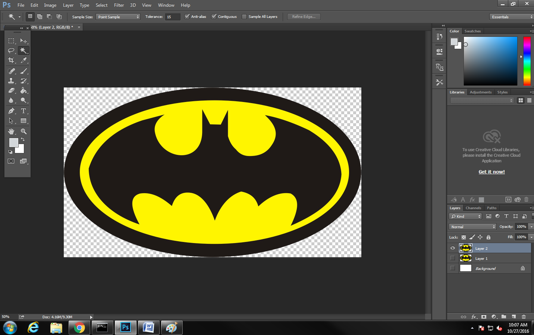Toggle Lock image pixels brush icon
The height and width of the screenshot is (335, 534).
pyautogui.click(x=472, y=237)
